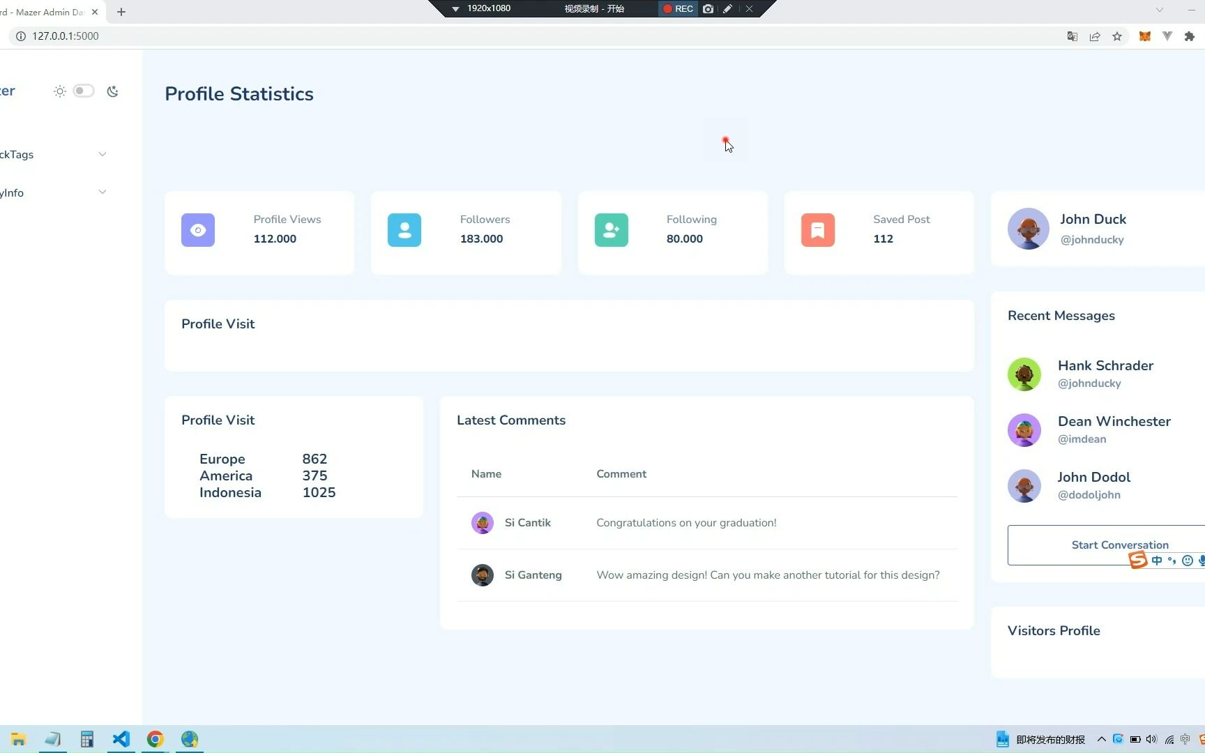
Task: Click the moon dark-mode icon
Action: point(112,91)
